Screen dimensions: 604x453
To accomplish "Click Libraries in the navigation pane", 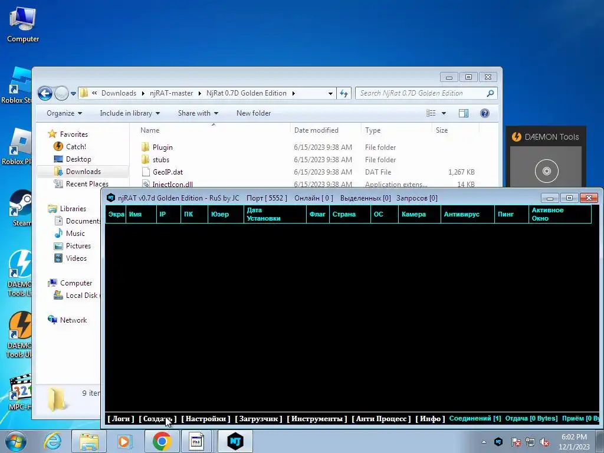I will pyautogui.click(x=73, y=208).
